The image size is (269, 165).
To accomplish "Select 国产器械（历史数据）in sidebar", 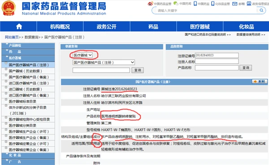I will coord(26,71).
